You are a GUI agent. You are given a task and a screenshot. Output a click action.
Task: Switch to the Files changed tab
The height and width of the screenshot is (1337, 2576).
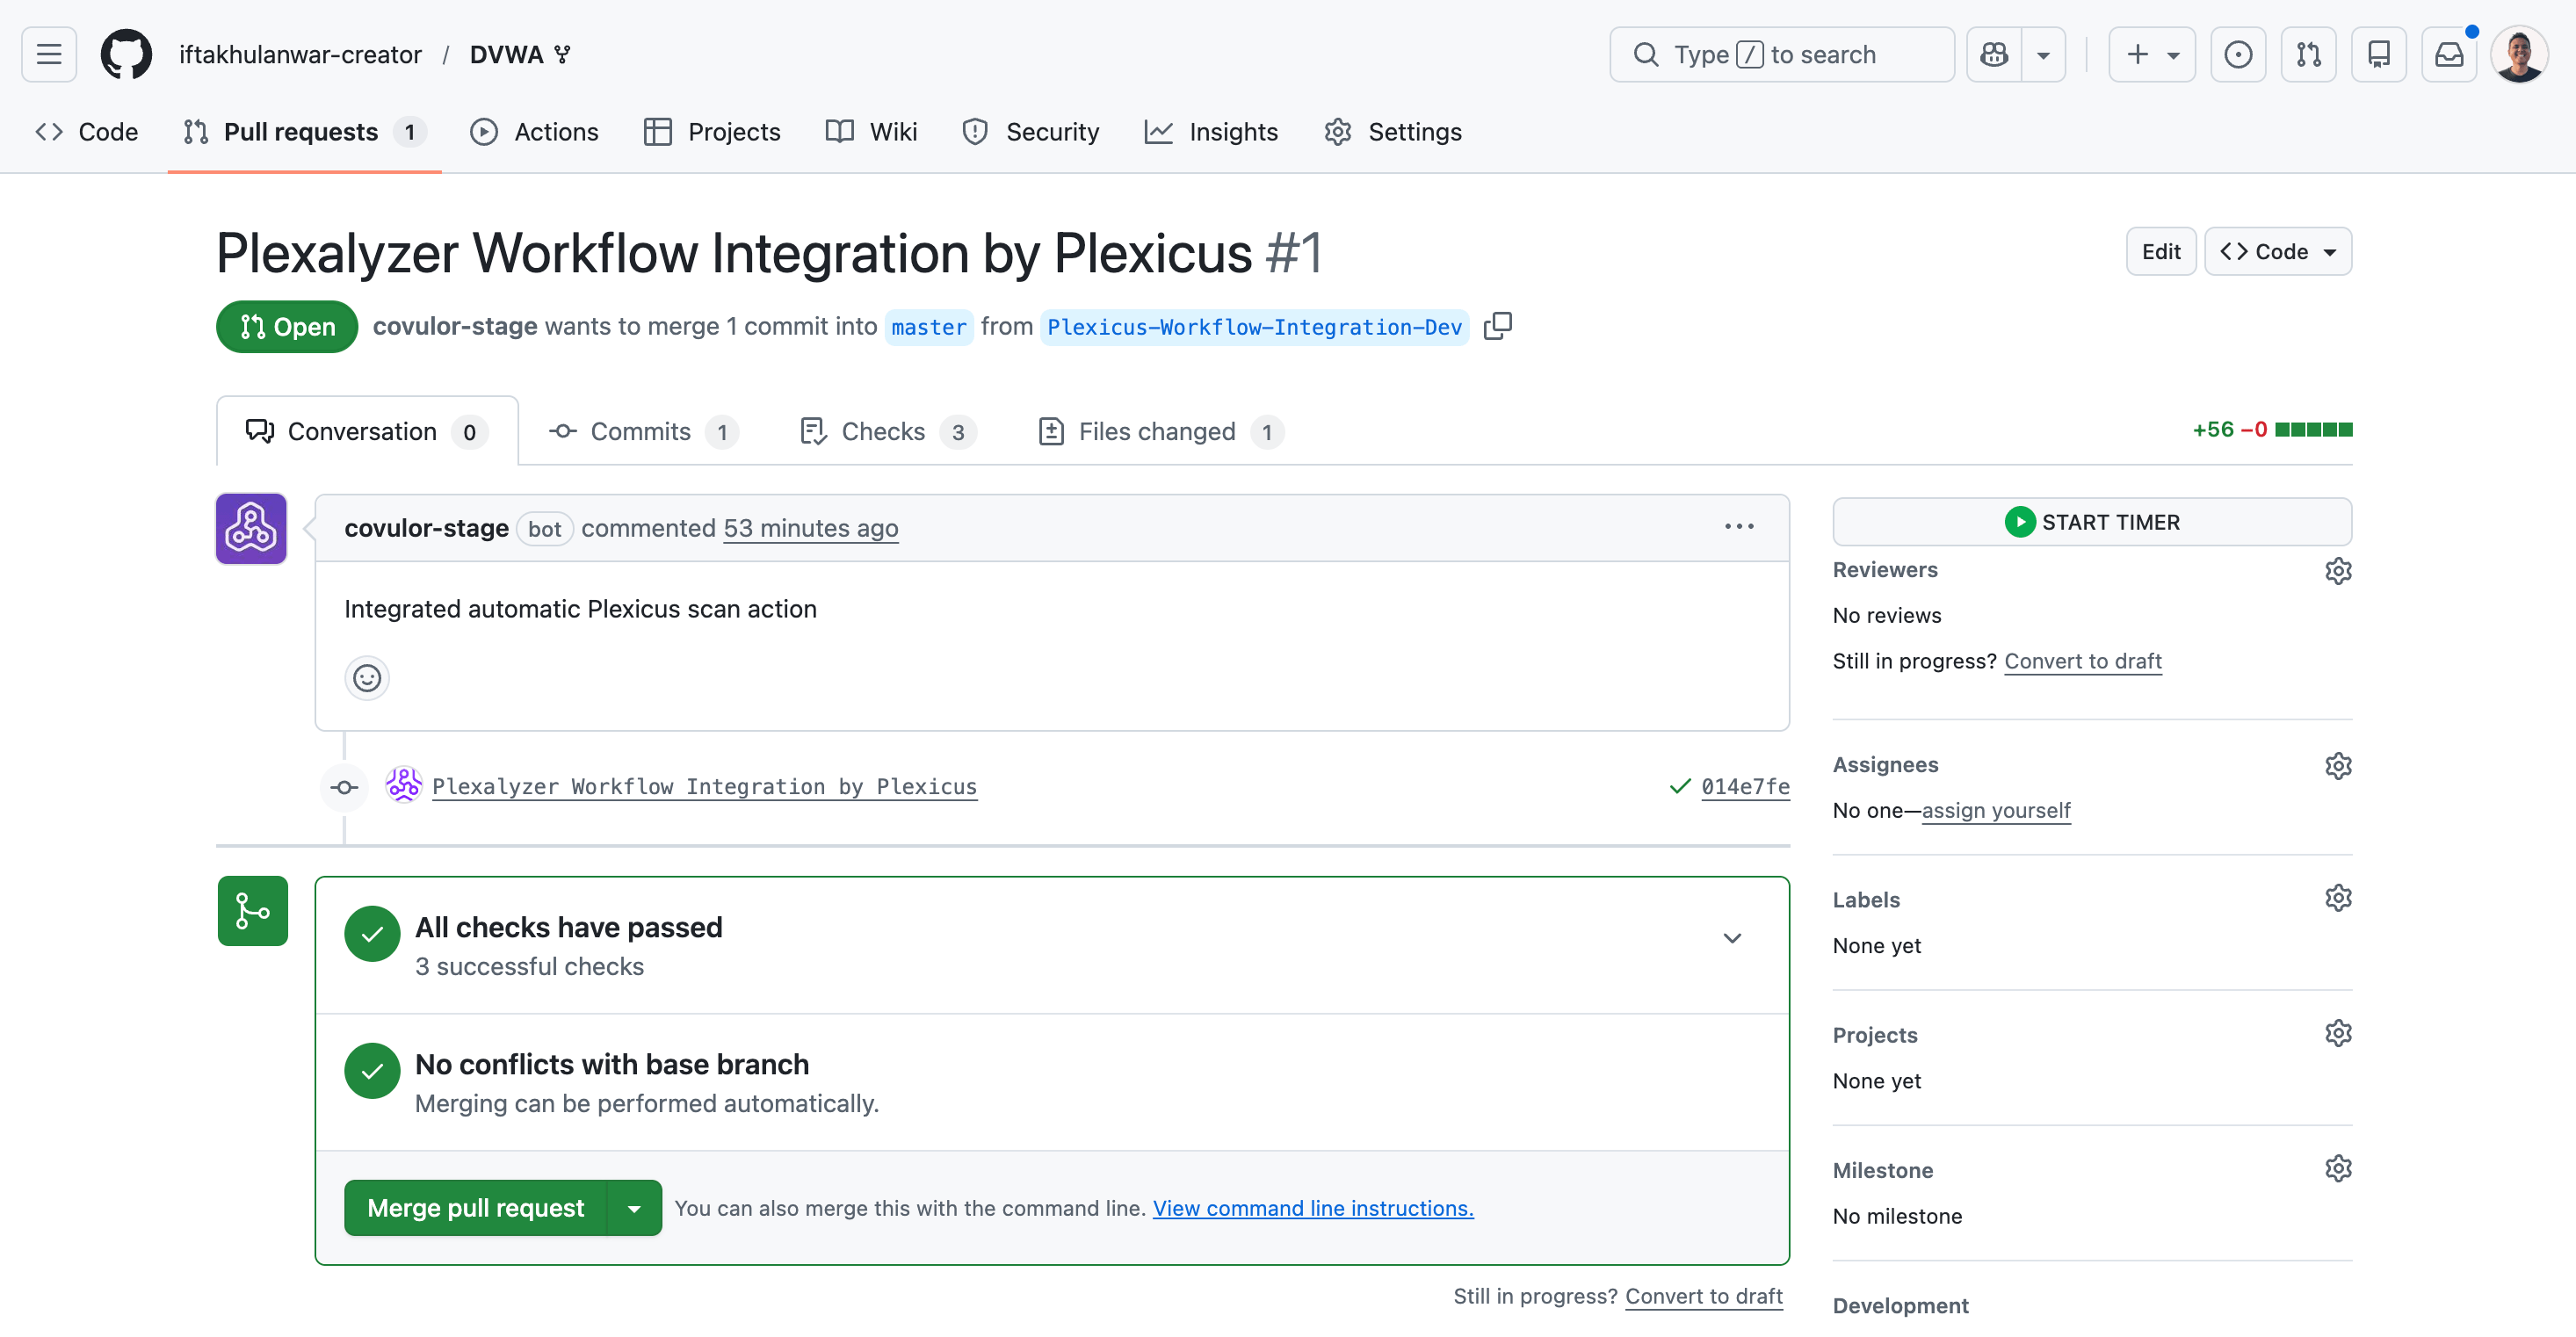click(1158, 431)
